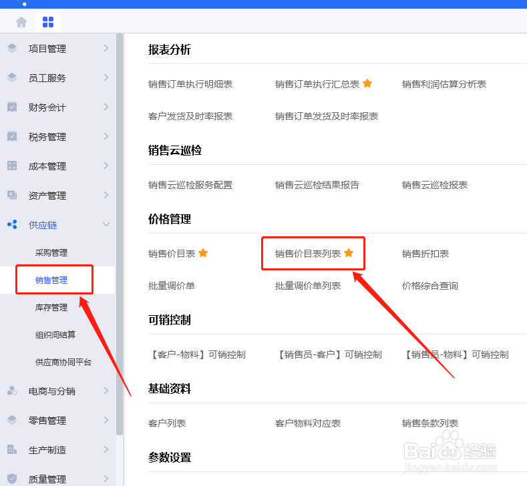Select 供应链 menu label

pos(43,225)
